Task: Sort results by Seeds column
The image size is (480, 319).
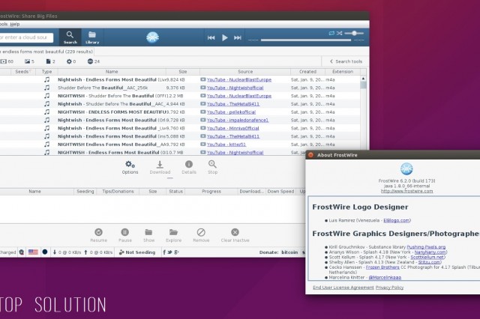Action: point(23,71)
